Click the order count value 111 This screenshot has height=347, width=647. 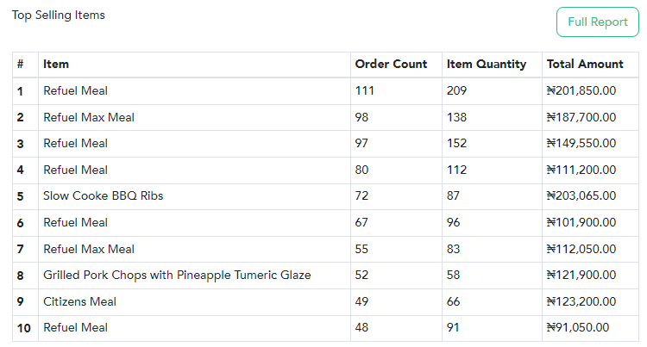(x=365, y=90)
